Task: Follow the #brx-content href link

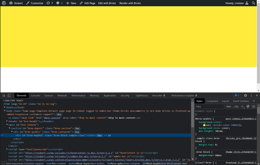Action: click(x=52, y=118)
